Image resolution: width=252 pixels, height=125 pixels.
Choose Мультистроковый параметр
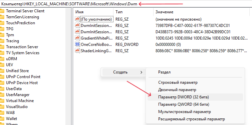coord(195,112)
